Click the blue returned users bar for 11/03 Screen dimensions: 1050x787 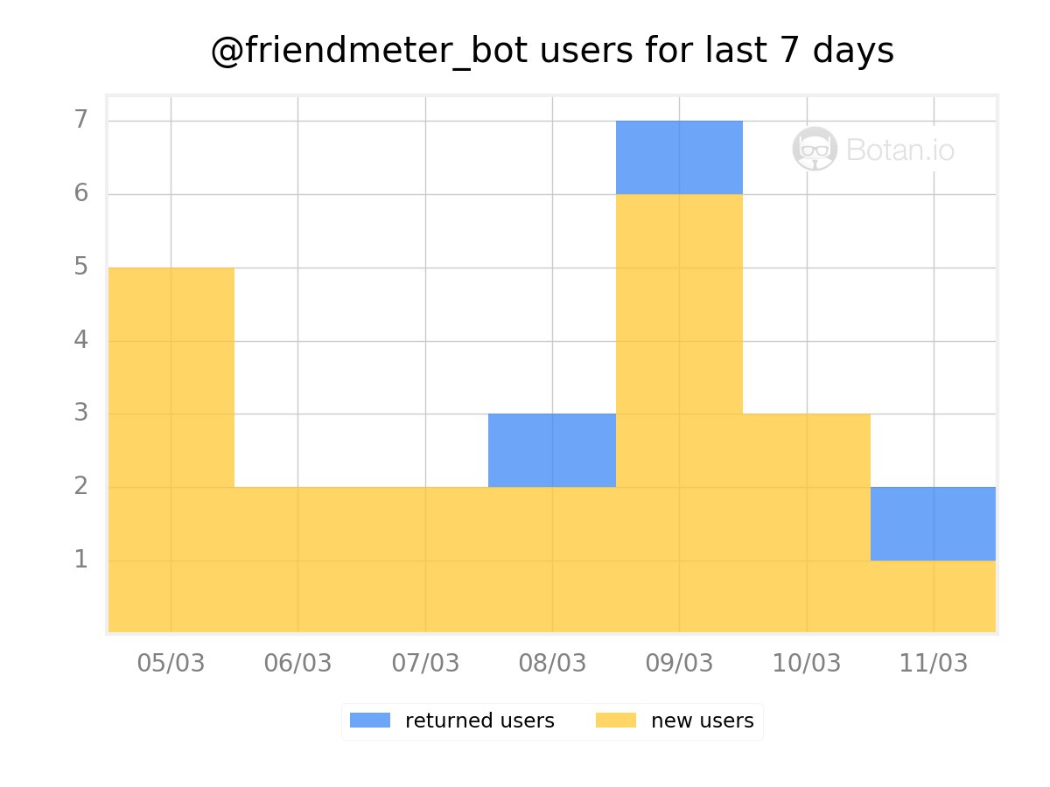point(933,523)
